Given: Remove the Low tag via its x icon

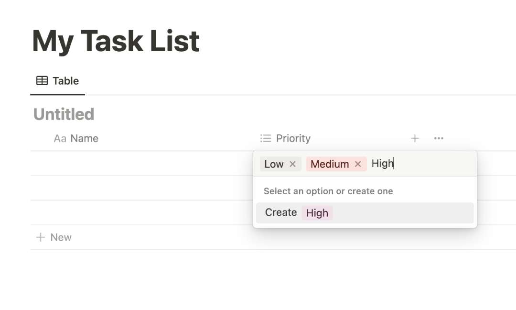Looking at the screenshot, I should pyautogui.click(x=293, y=164).
